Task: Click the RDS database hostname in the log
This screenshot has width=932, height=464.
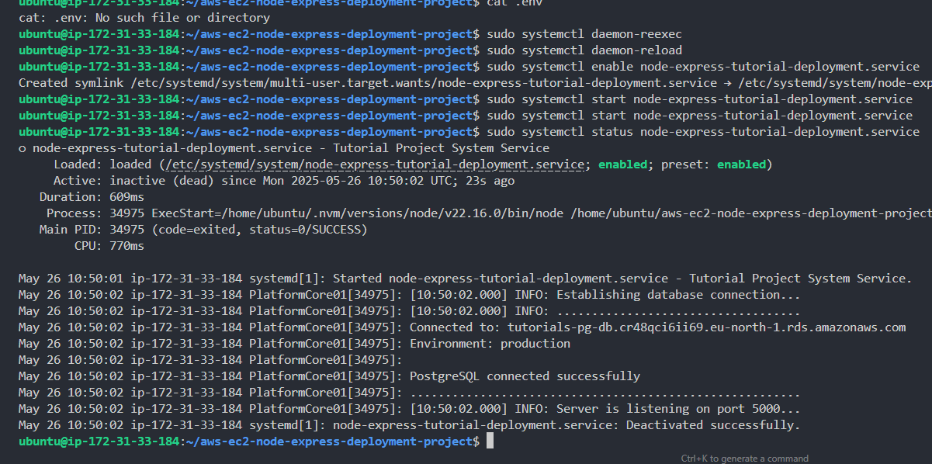Action: coord(706,327)
